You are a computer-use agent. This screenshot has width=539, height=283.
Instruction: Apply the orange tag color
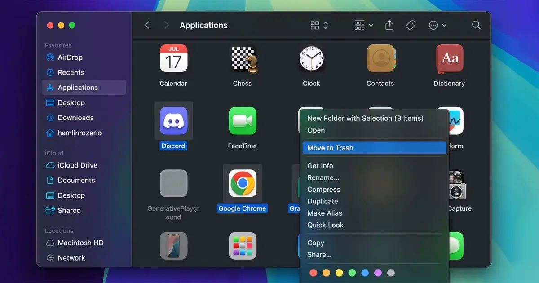pyautogui.click(x=327, y=273)
